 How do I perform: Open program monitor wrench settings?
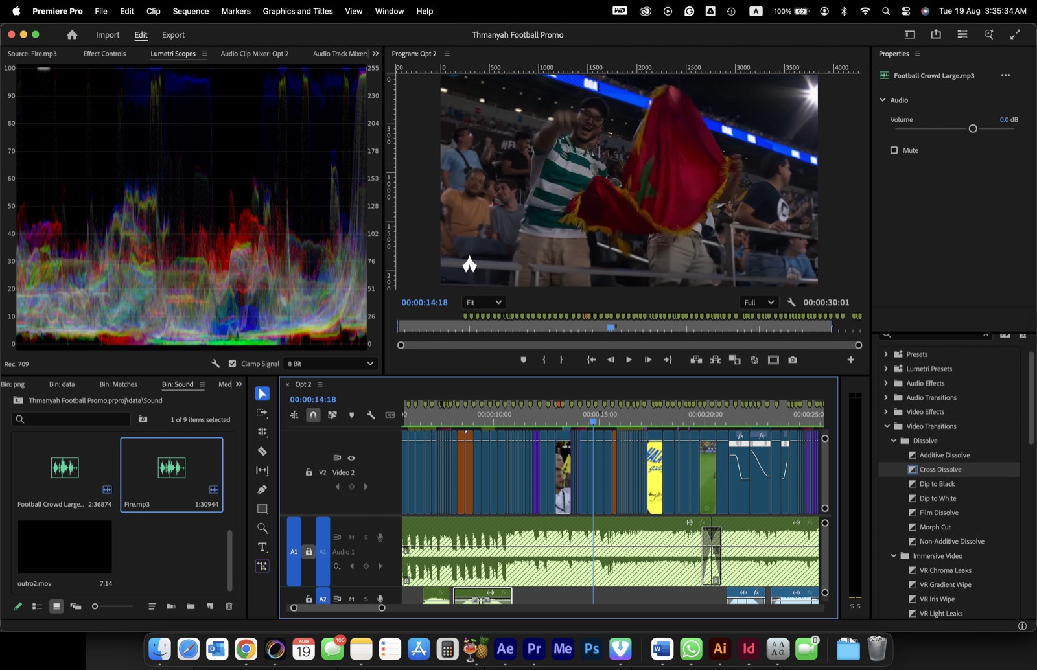coord(791,302)
